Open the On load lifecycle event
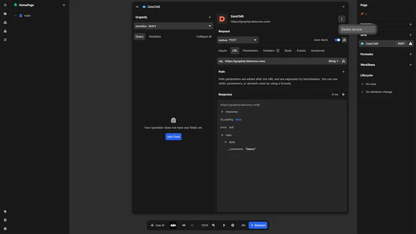This screenshot has width=416, height=234. click(371, 84)
